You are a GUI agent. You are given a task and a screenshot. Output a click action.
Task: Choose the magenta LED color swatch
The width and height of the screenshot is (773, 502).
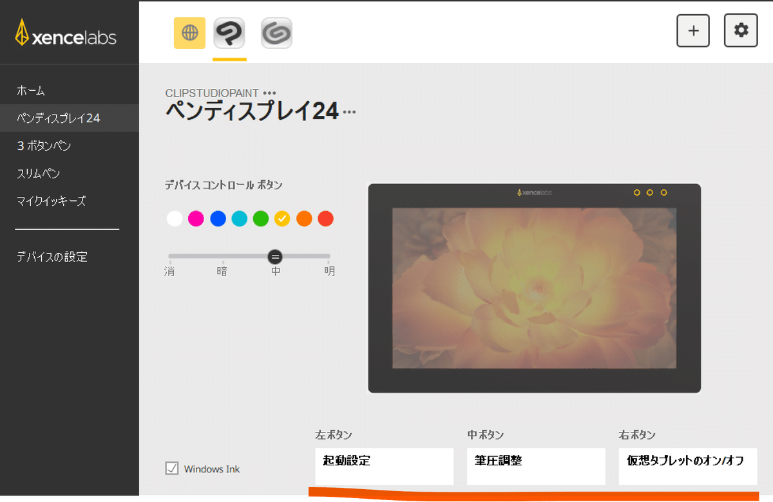pos(196,219)
